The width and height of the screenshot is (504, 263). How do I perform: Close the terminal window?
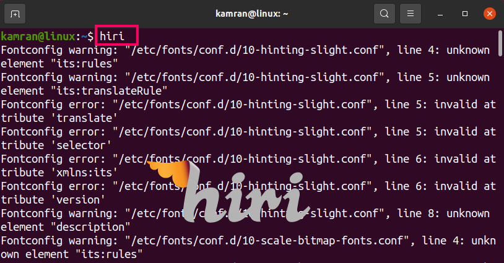point(490,14)
